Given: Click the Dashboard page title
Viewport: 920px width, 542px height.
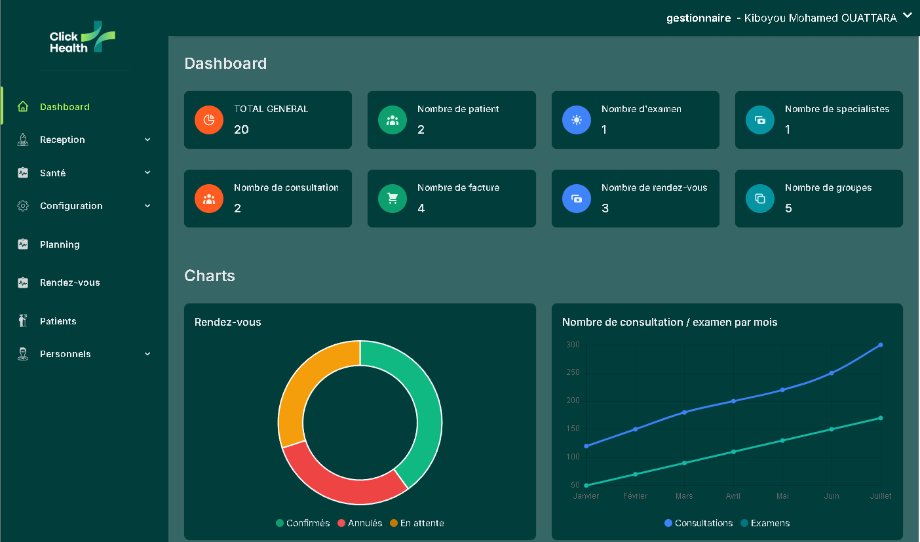Looking at the screenshot, I should (225, 63).
